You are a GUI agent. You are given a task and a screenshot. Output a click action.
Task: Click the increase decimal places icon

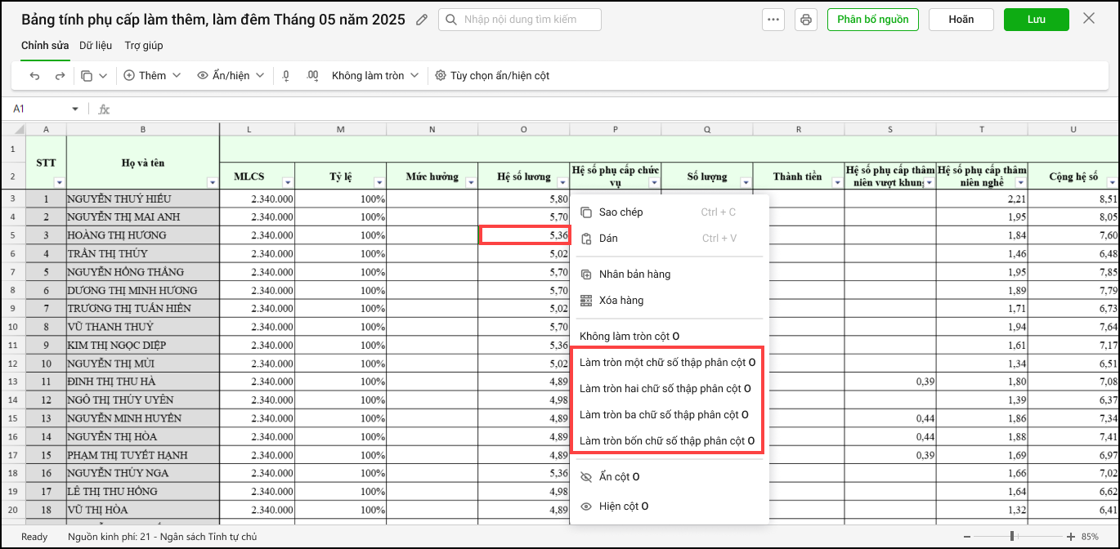(312, 76)
